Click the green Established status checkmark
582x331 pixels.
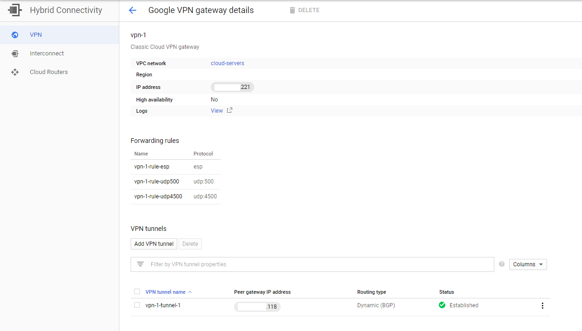(x=443, y=305)
